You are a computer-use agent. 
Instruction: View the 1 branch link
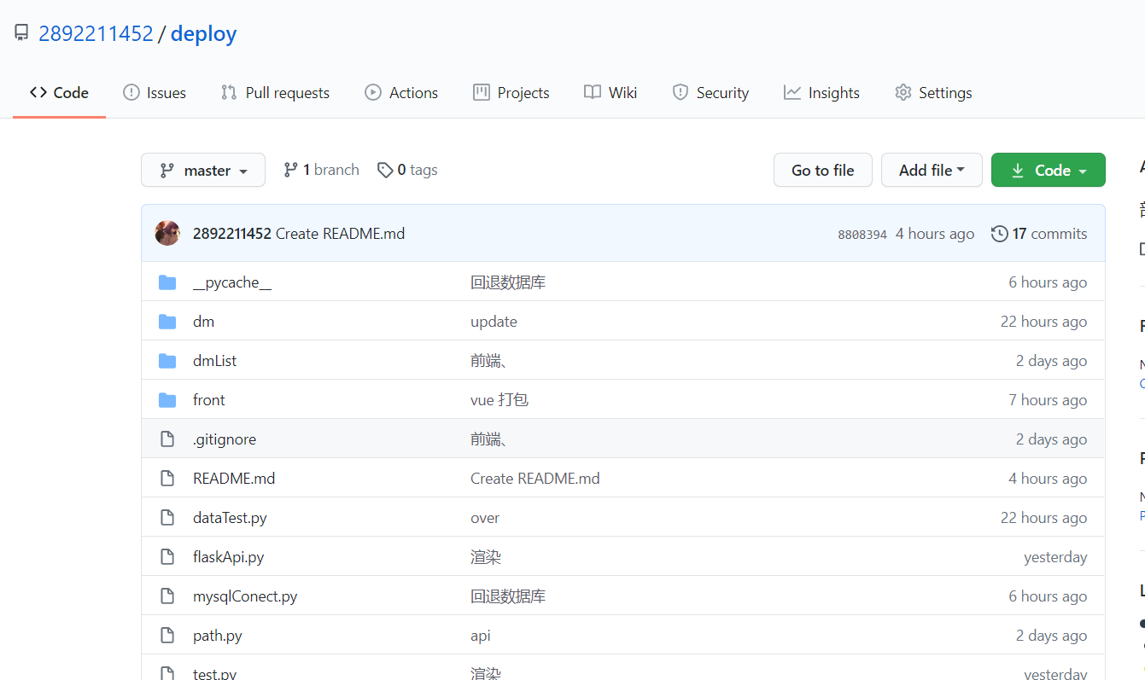322,170
